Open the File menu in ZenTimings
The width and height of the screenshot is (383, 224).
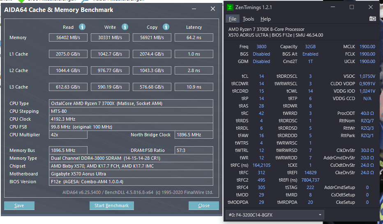click(232, 19)
